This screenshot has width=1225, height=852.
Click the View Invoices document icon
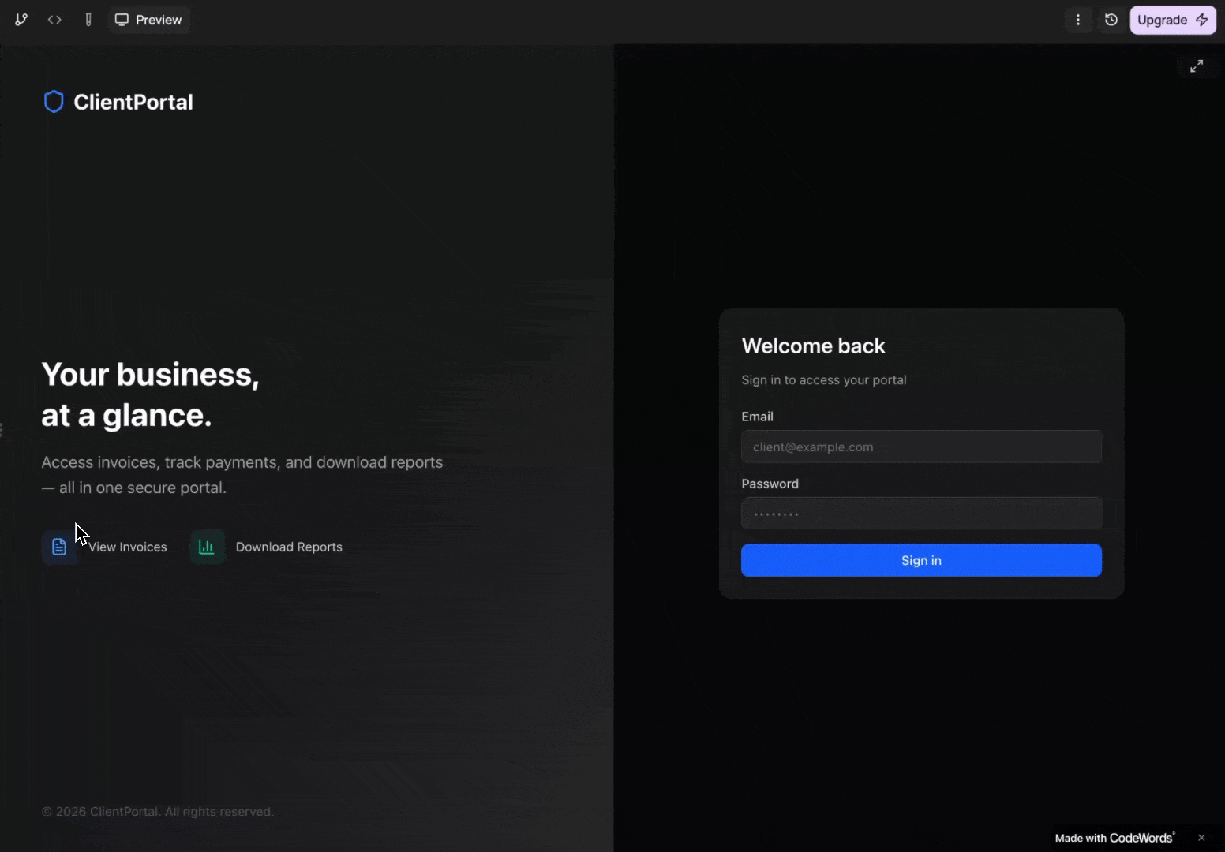[x=59, y=547]
